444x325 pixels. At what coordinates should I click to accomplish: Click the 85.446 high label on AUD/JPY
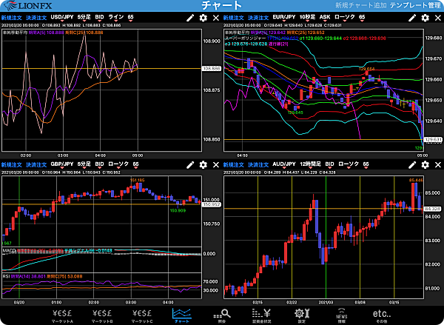pyautogui.click(x=416, y=180)
